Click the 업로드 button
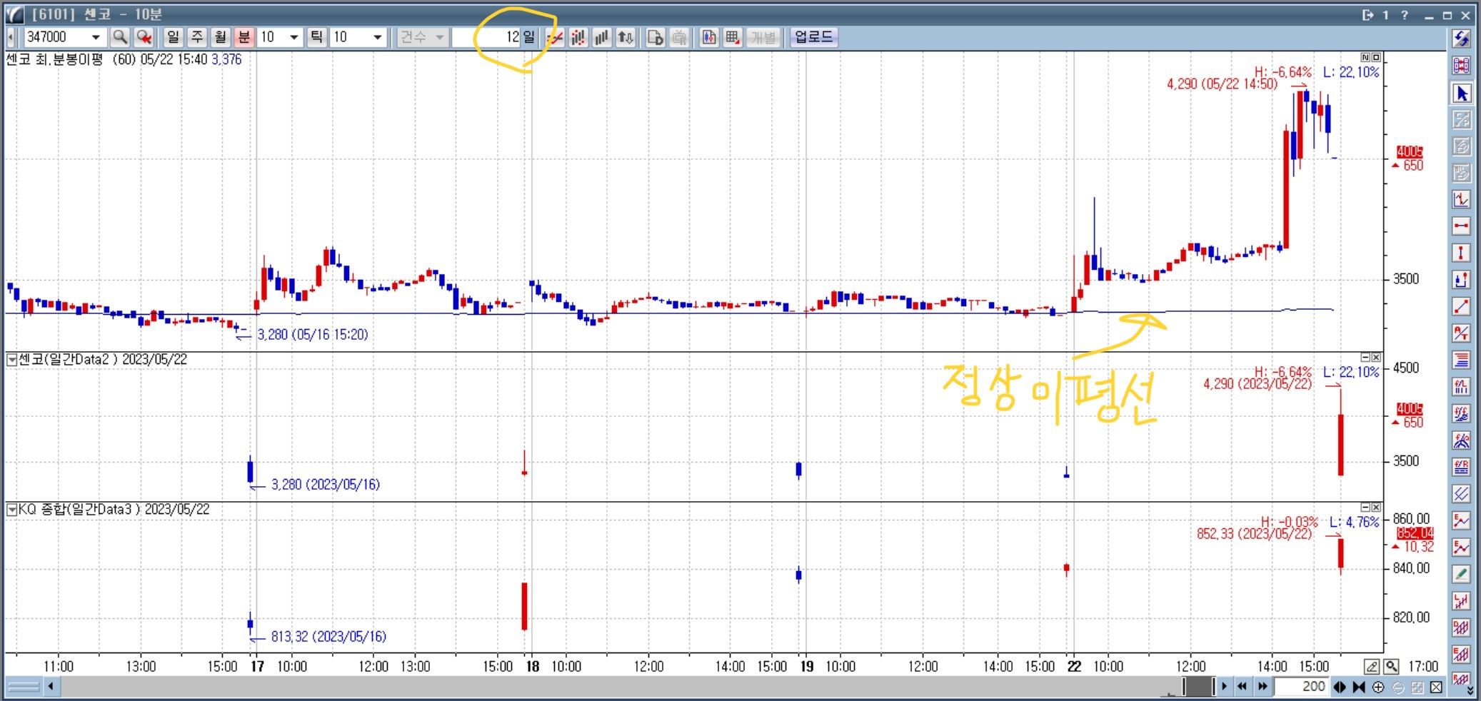Viewport: 1481px width, 701px height. coord(813,37)
